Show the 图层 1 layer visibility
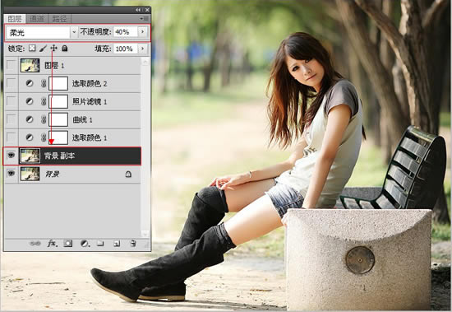Image resolution: width=452 pixels, height=312 pixels. (11, 65)
